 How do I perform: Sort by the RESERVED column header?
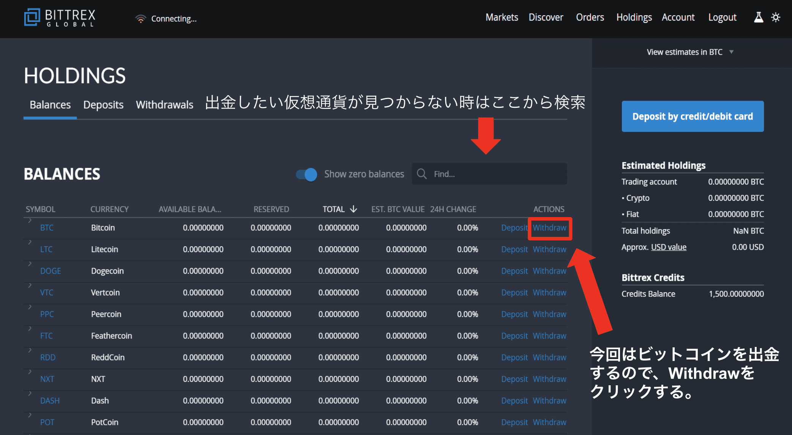coord(271,209)
